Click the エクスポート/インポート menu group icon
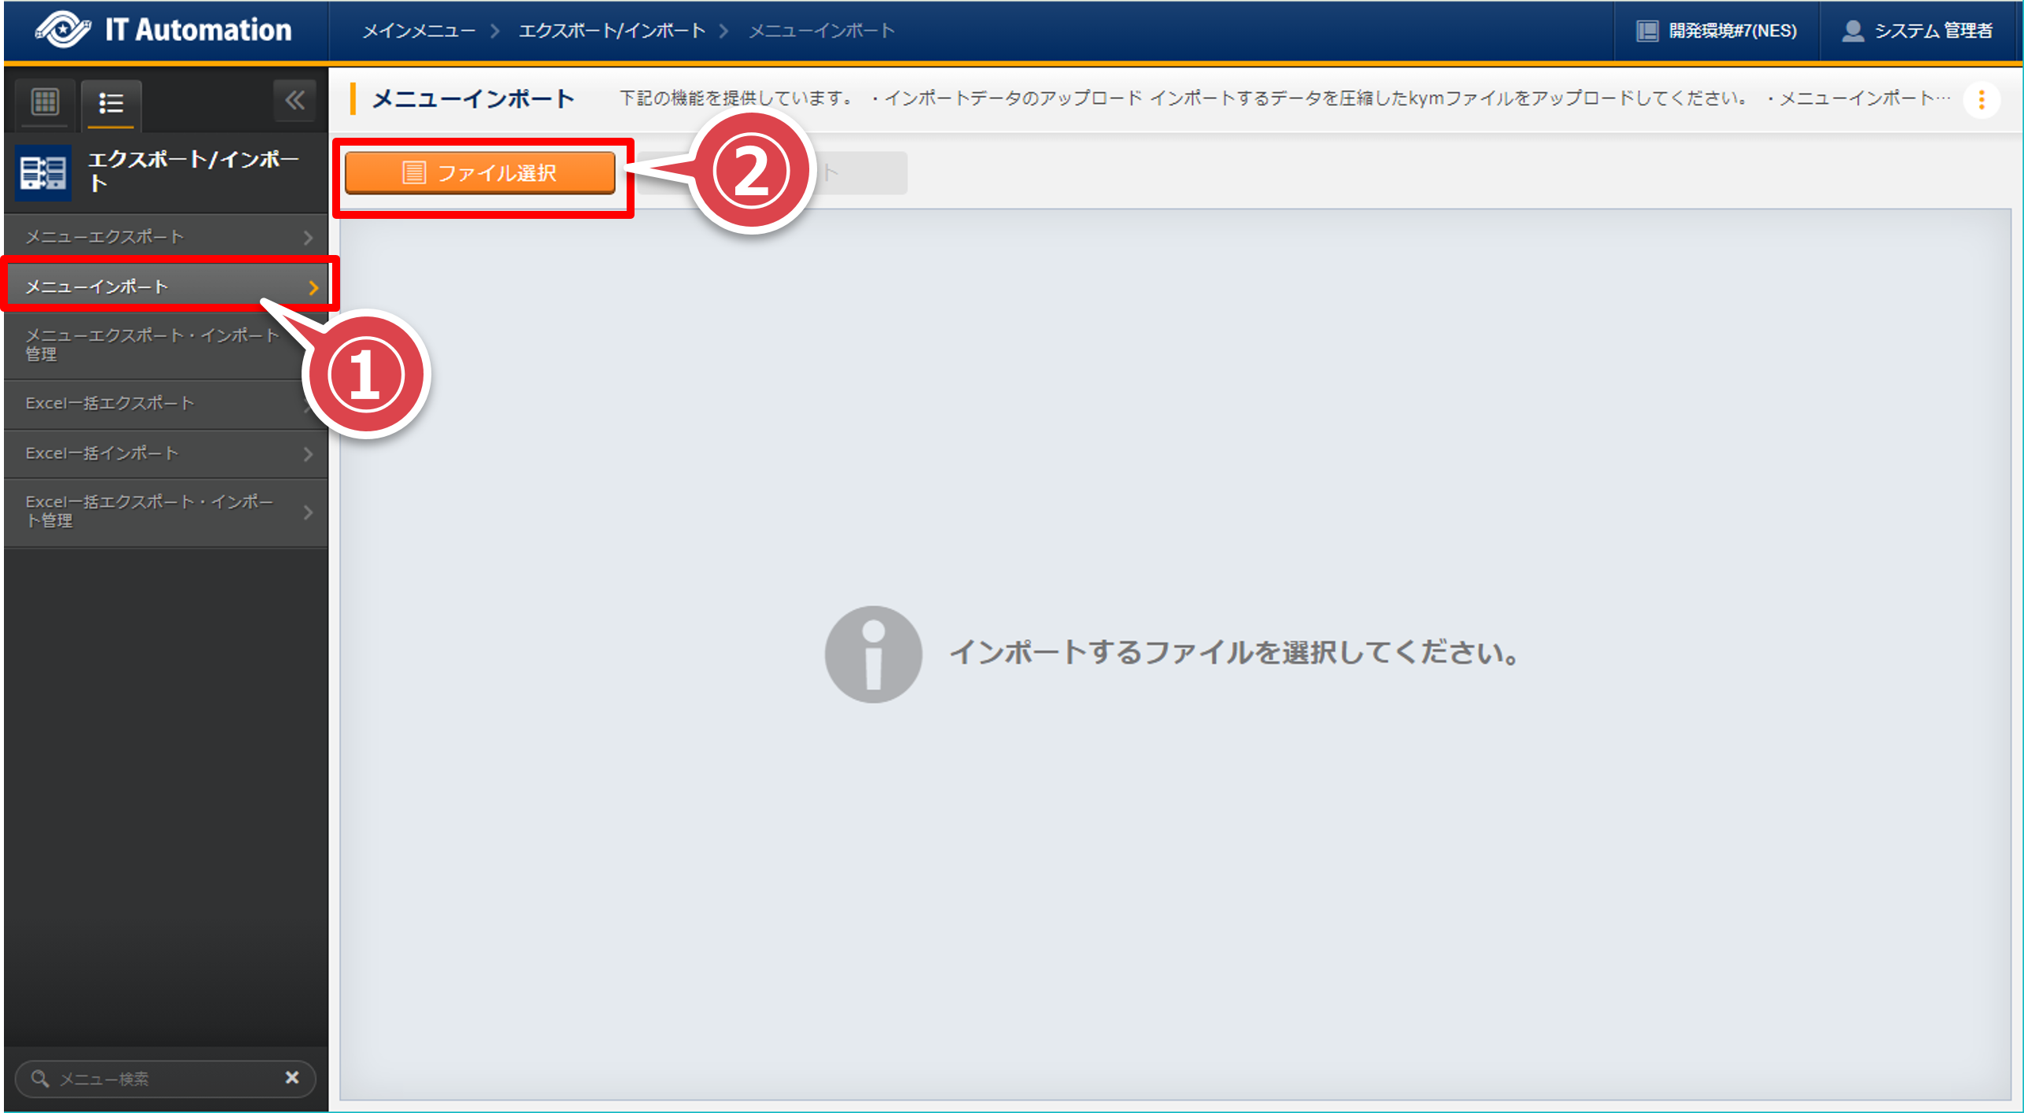This screenshot has width=2024, height=1113. (43, 172)
